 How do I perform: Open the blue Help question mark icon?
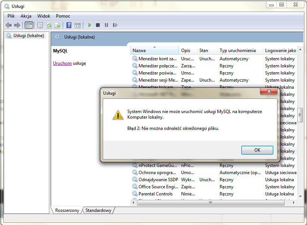coord(69,25)
